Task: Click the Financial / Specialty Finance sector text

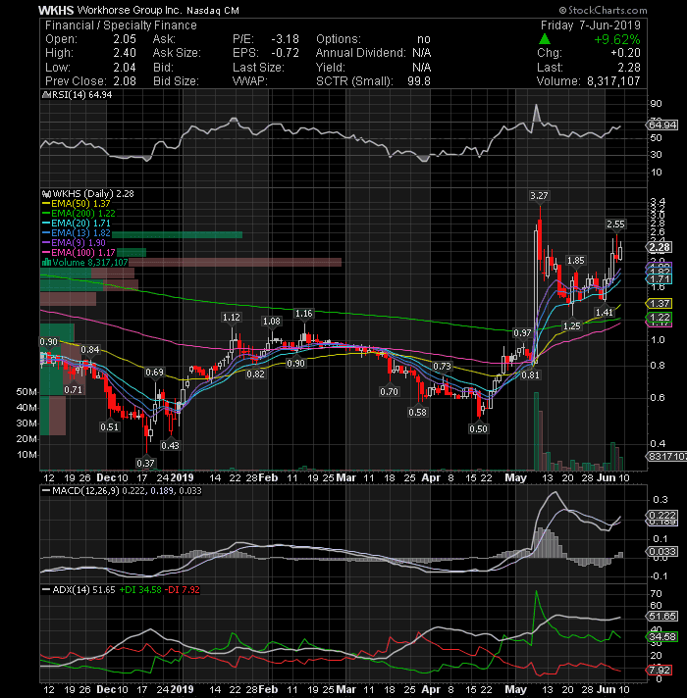Action: point(121,25)
